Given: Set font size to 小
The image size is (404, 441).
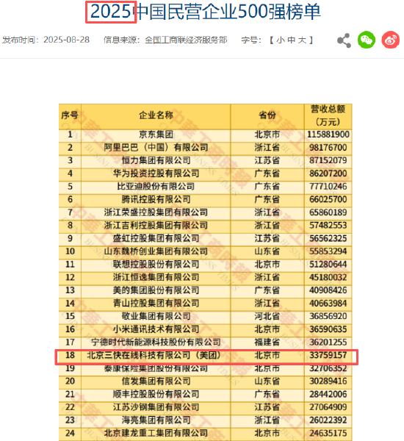Looking at the screenshot, I should coord(281,40).
